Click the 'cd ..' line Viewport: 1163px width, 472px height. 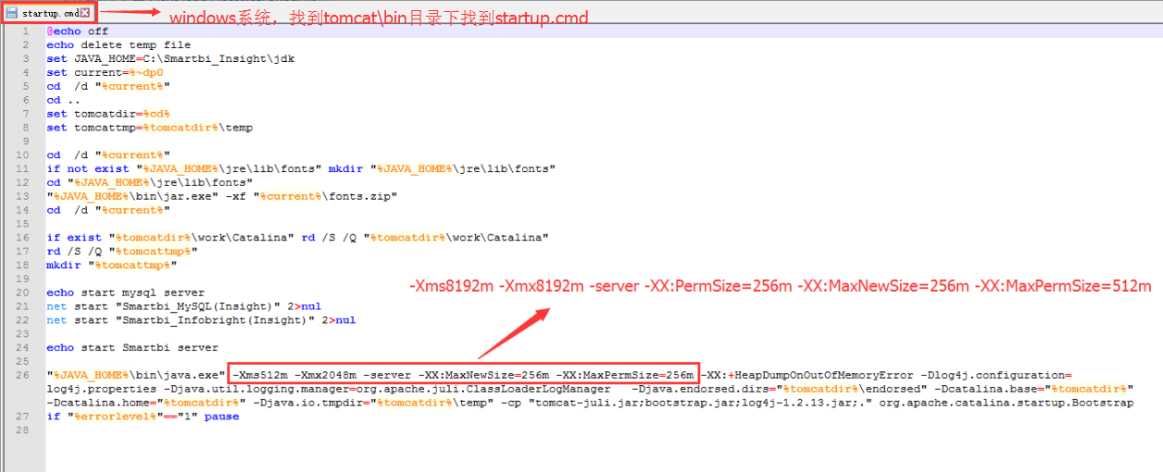click(x=64, y=100)
